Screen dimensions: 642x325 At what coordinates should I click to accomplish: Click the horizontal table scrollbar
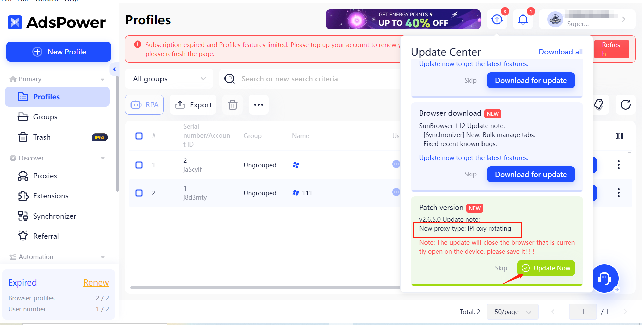(x=265, y=288)
